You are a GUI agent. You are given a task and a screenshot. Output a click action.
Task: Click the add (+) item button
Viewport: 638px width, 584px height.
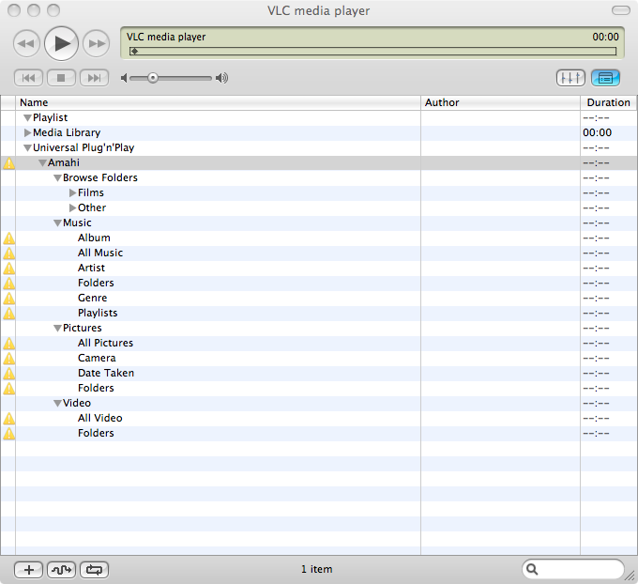(28, 570)
